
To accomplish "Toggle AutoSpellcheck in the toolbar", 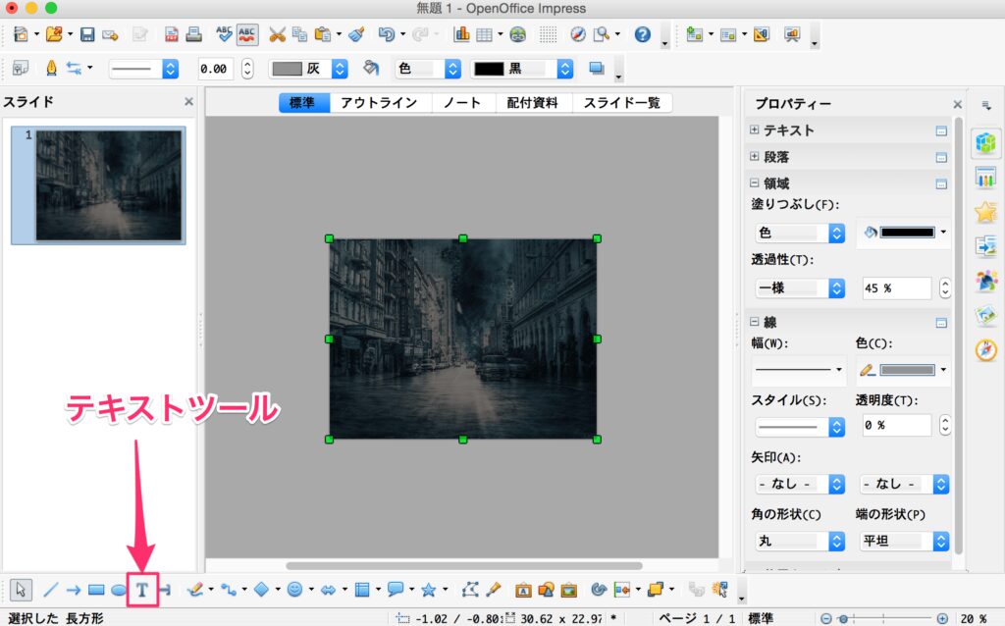I will click(247, 34).
